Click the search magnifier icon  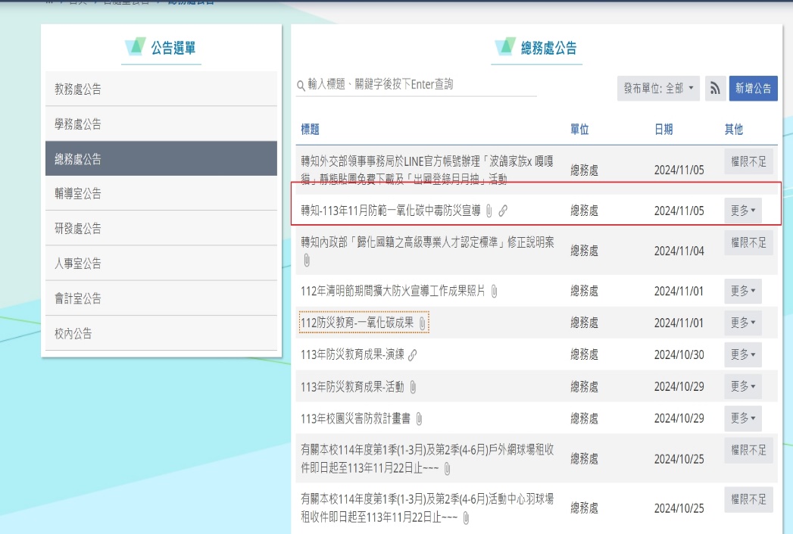tap(301, 86)
